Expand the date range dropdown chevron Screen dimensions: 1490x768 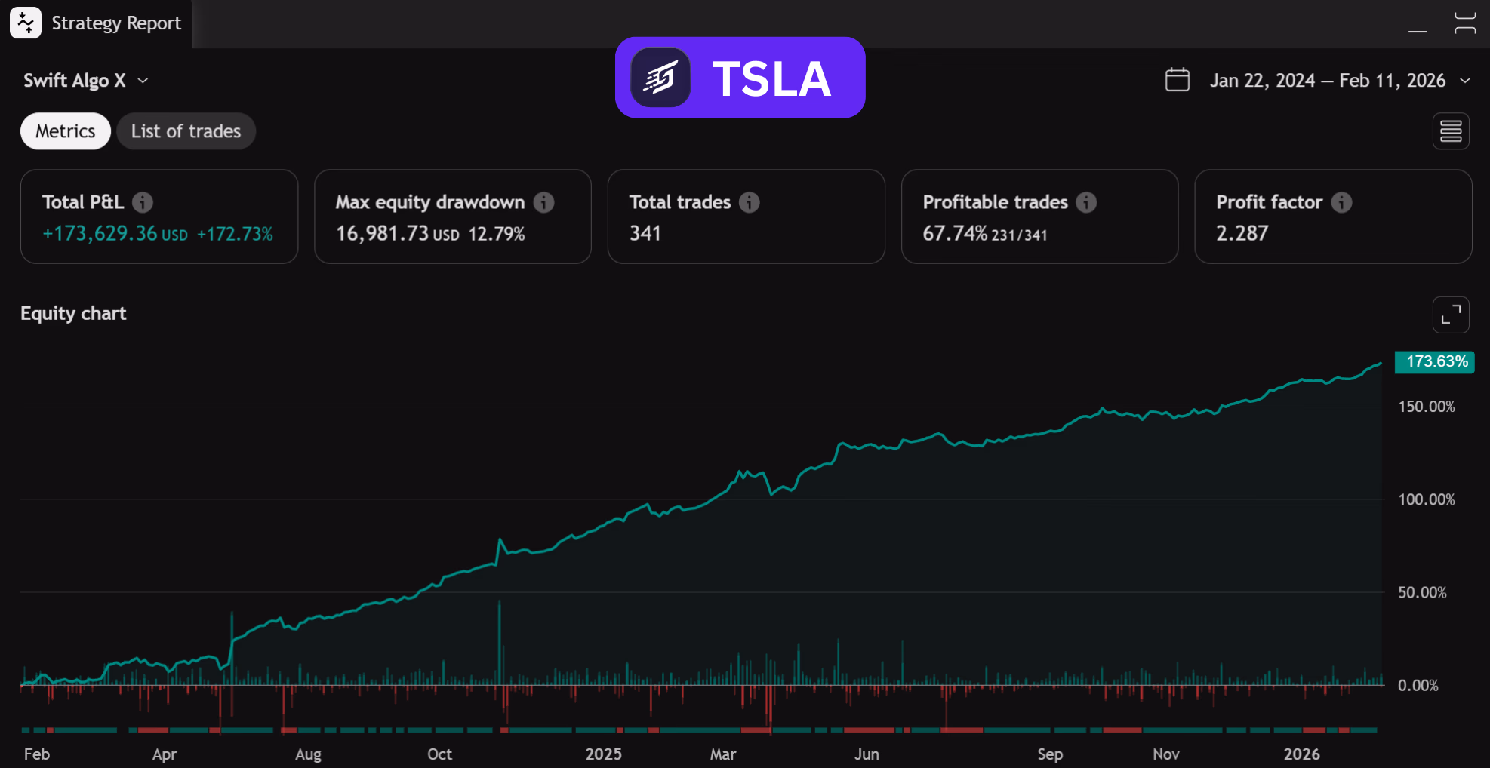click(1465, 81)
